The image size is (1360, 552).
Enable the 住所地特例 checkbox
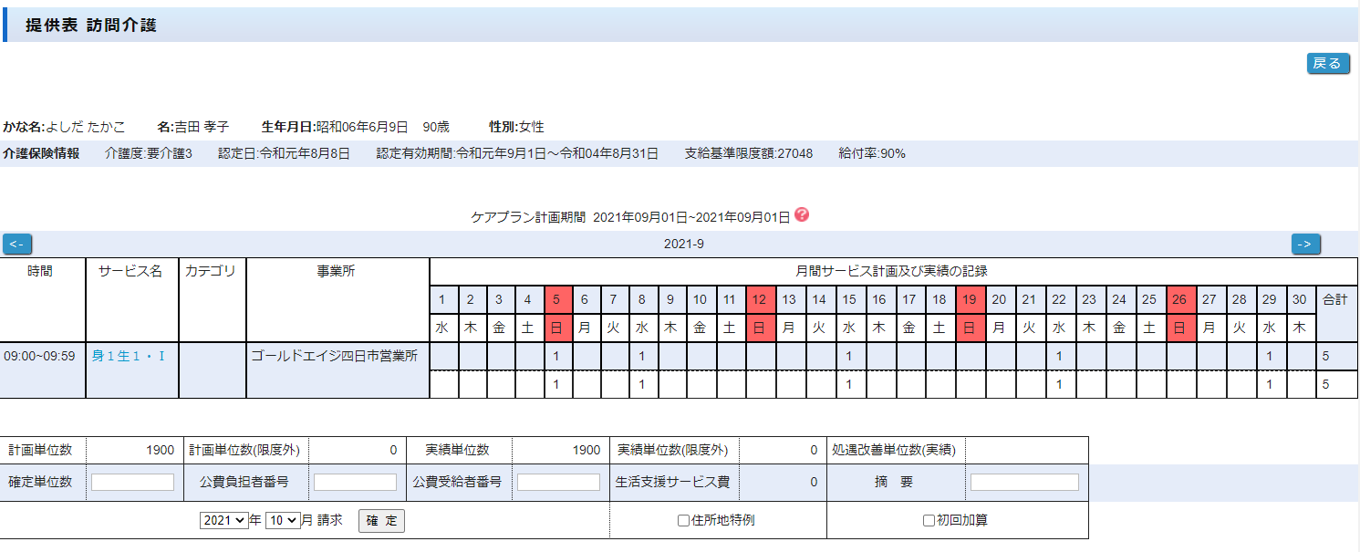pyautogui.click(x=683, y=521)
